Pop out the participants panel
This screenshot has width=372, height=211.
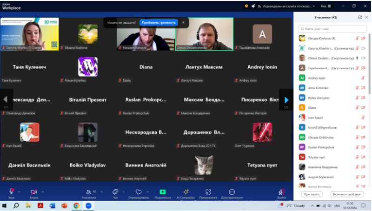[x=360, y=17]
